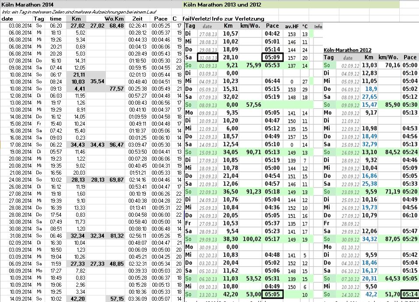Click the small "Info" header in 2013 table

click(x=318, y=26)
